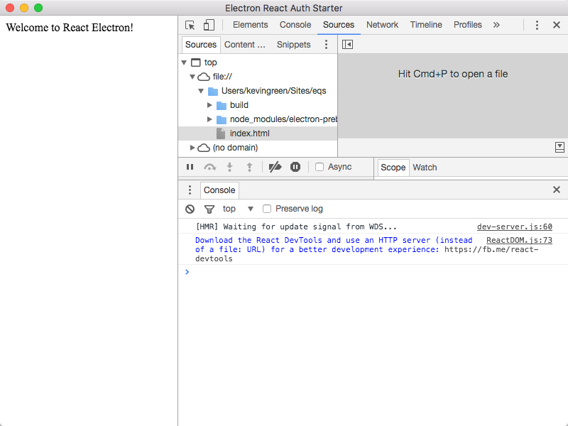The width and height of the screenshot is (568, 426).
Task: Collapse the Users/kevingreen/Sites/eqs folder
Action: pyautogui.click(x=201, y=91)
